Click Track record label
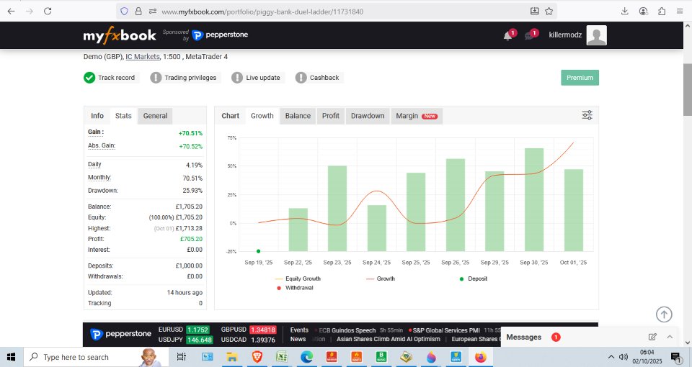The image size is (692, 367). [116, 78]
